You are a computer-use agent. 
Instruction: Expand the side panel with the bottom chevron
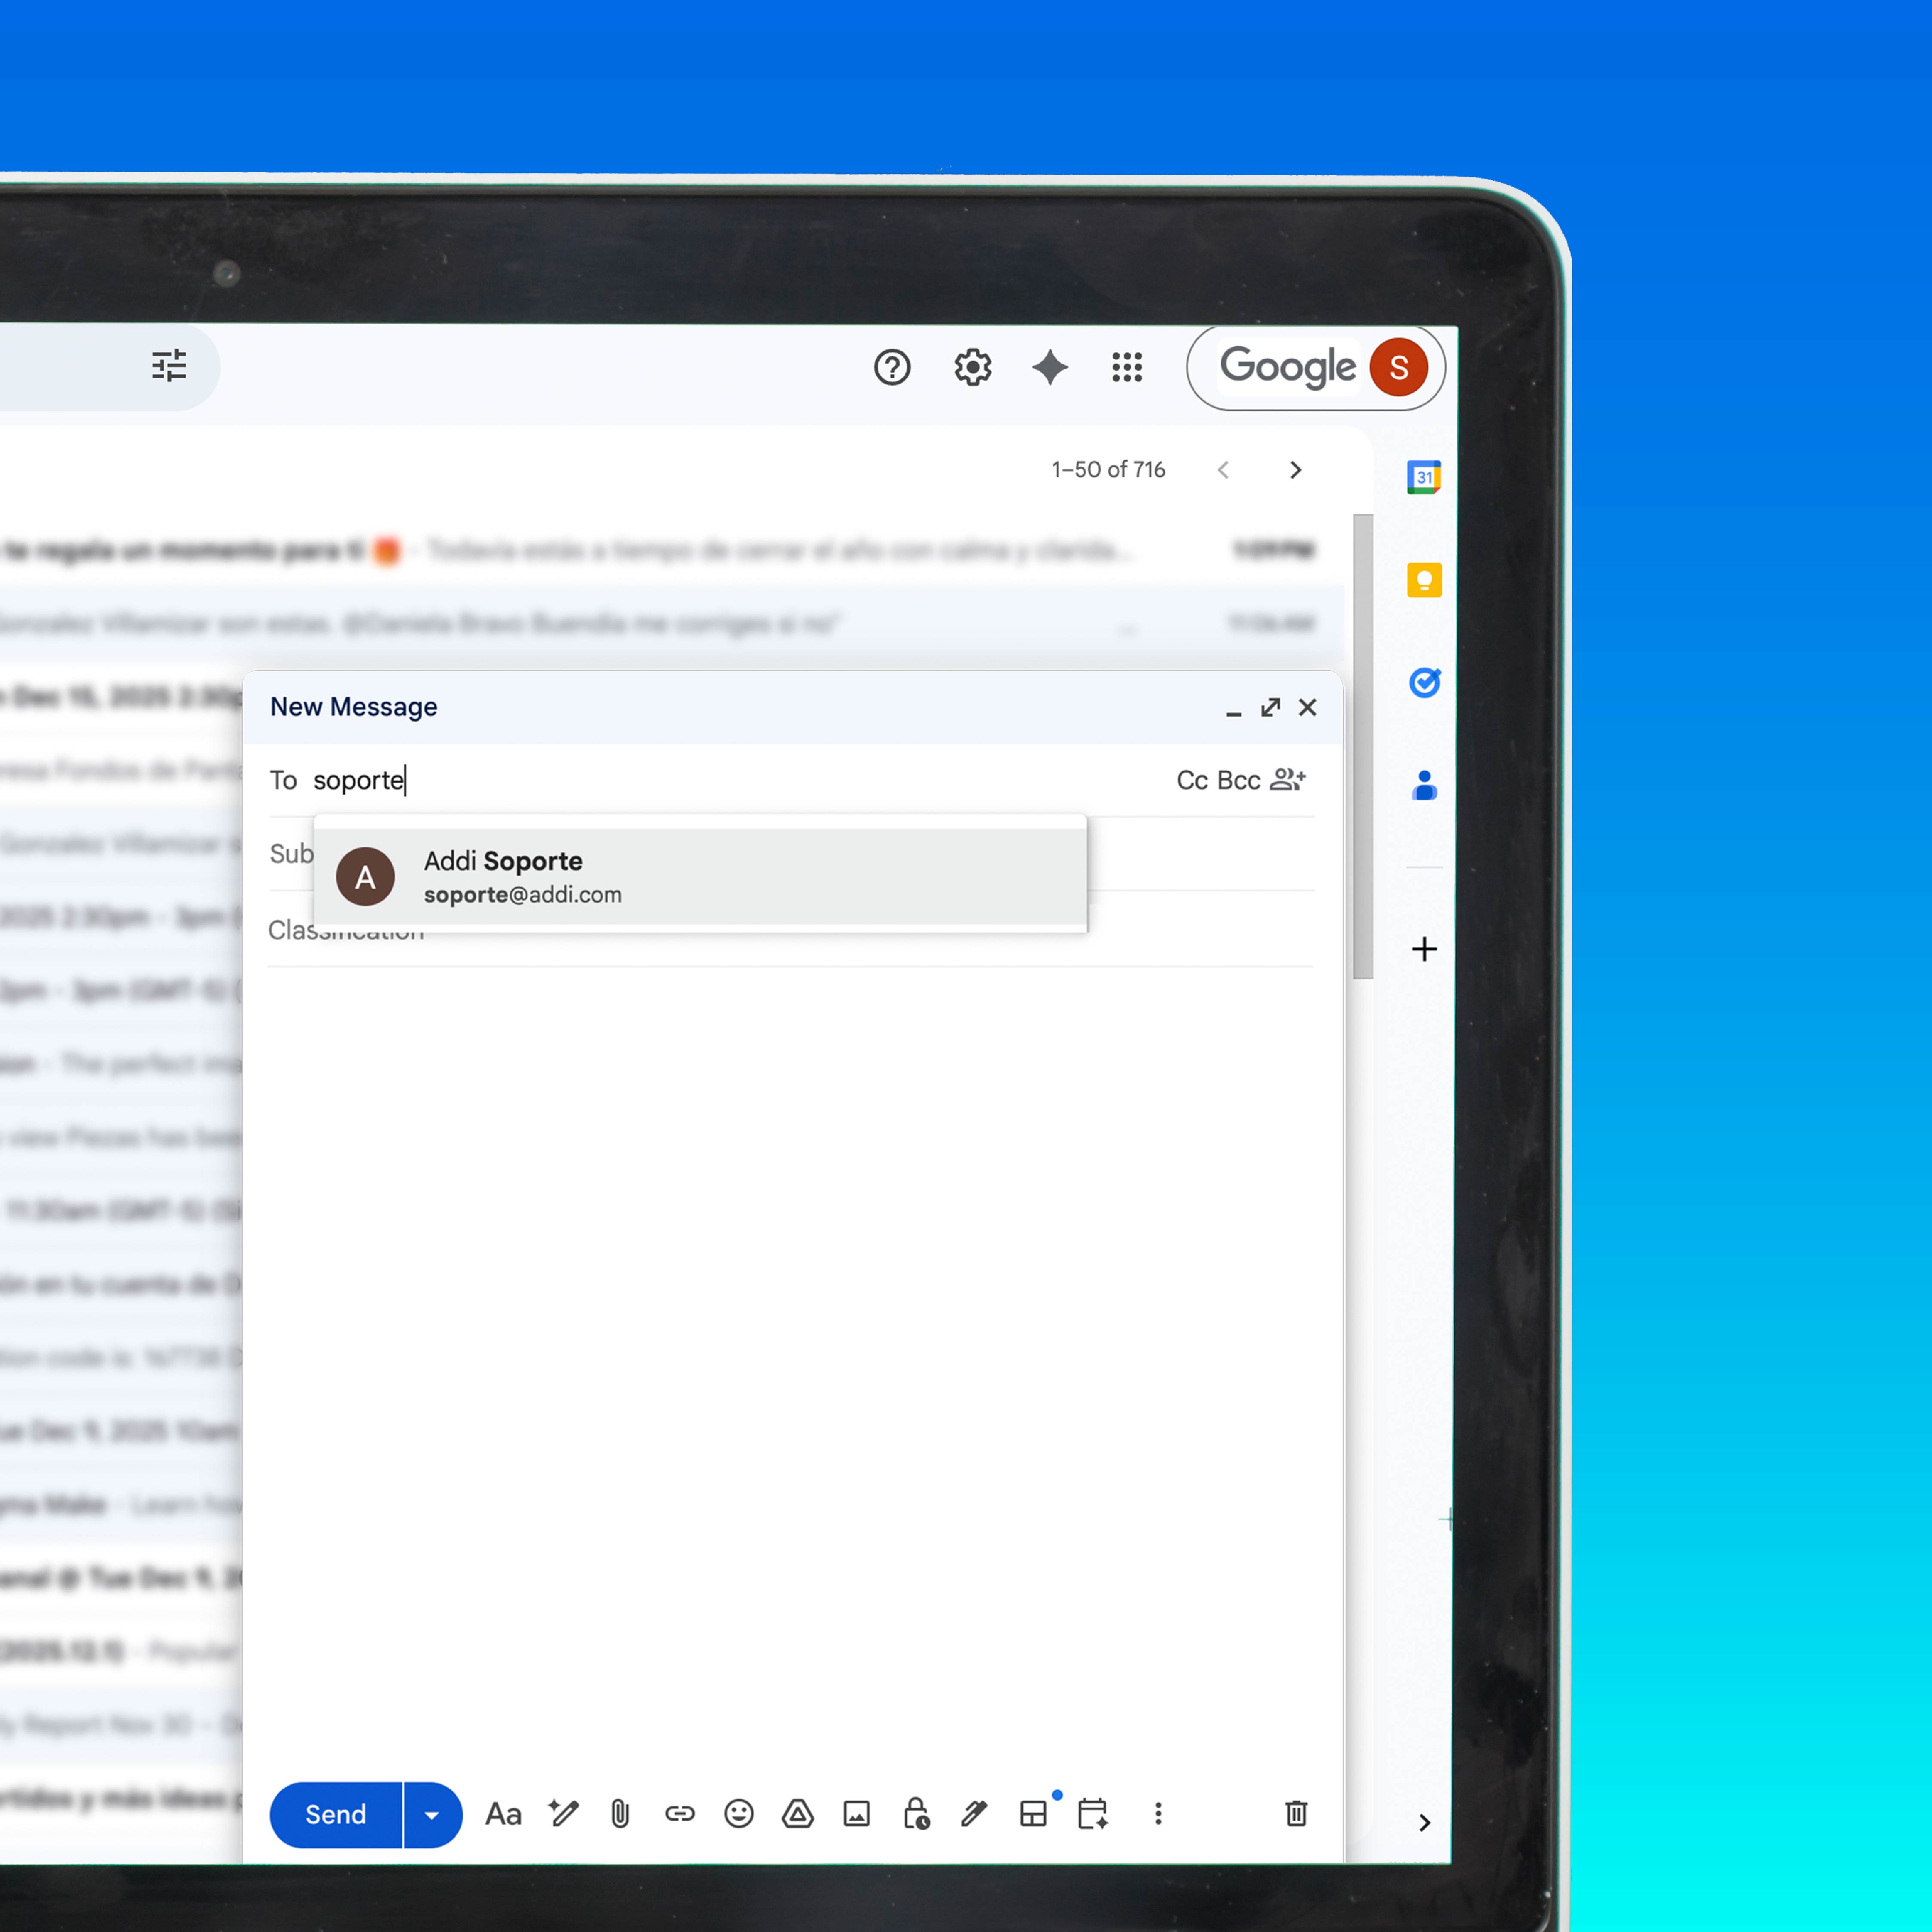[1424, 1822]
